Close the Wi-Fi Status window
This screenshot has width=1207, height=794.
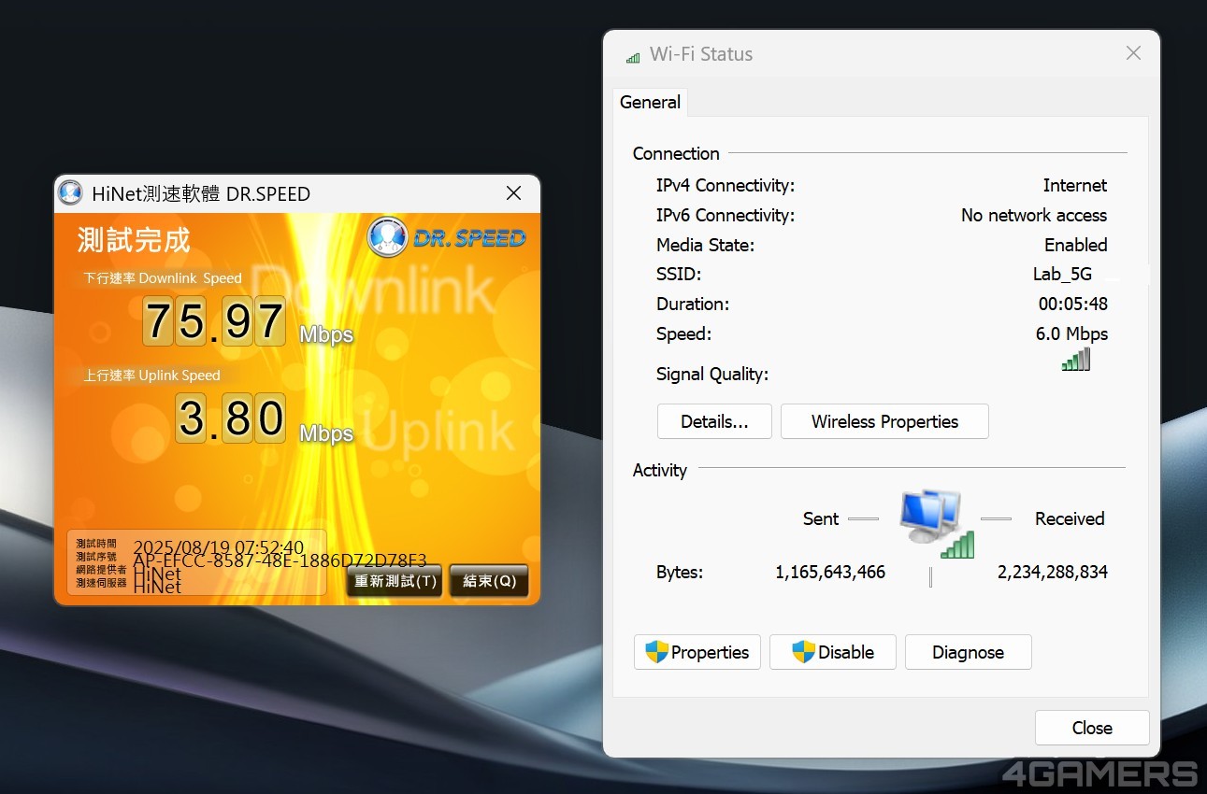[x=1133, y=53]
